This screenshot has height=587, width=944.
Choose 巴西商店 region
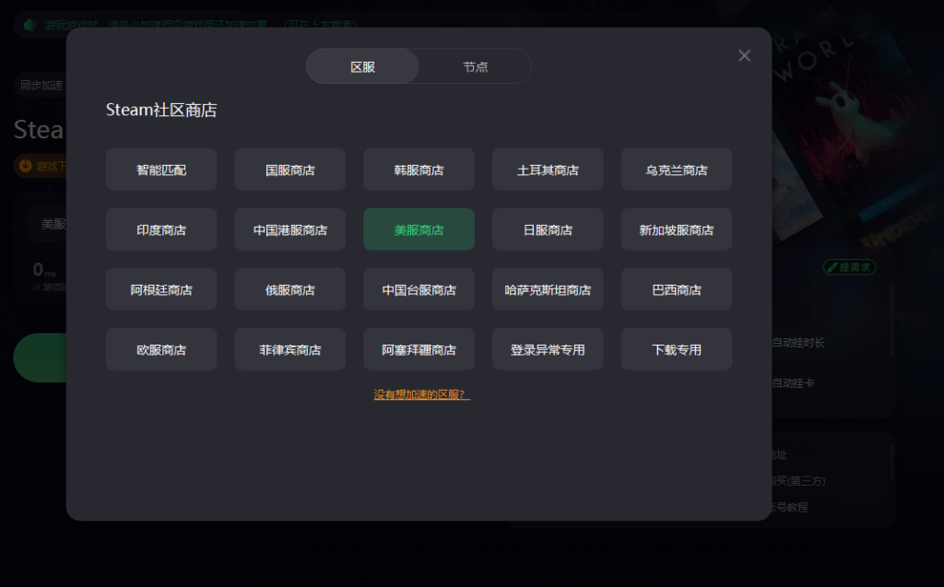click(x=677, y=289)
